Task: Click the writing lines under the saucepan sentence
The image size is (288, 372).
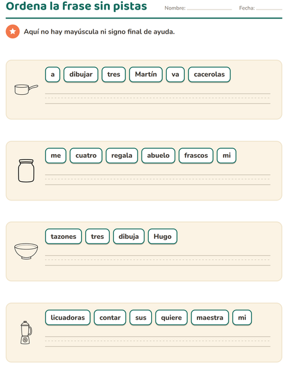Action: tap(158, 98)
